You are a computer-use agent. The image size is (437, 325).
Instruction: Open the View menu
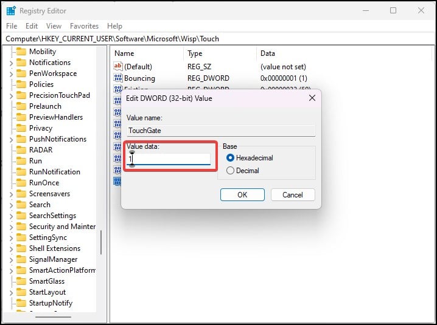pos(54,26)
